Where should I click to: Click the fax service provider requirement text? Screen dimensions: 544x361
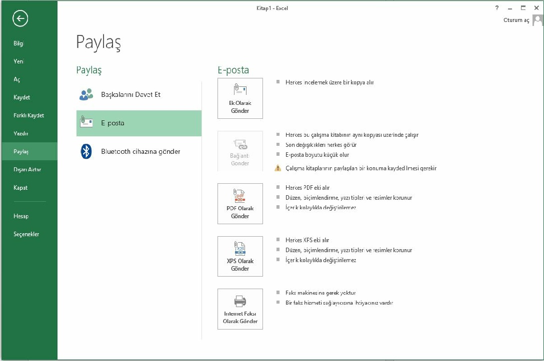(339, 303)
